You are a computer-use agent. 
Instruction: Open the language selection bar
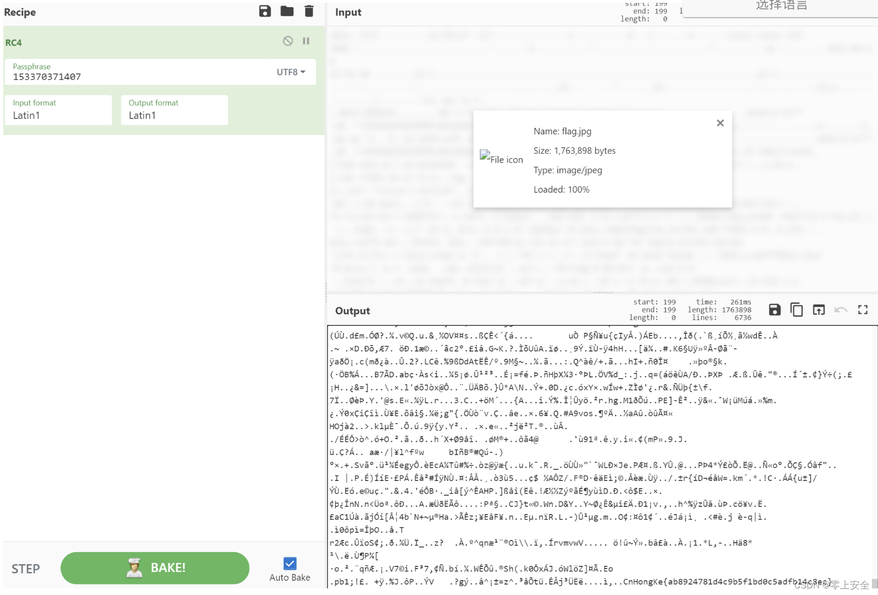pyautogui.click(x=781, y=8)
